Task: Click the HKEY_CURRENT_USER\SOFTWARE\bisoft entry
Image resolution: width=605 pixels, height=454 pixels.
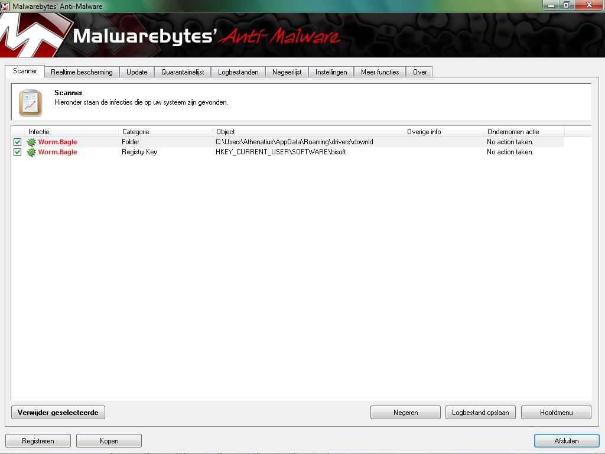Action: point(281,152)
